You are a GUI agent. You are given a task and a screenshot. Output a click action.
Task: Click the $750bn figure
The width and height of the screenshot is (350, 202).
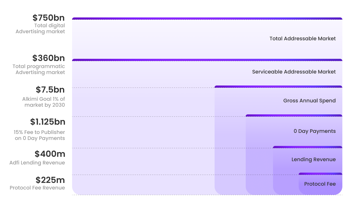49,18
